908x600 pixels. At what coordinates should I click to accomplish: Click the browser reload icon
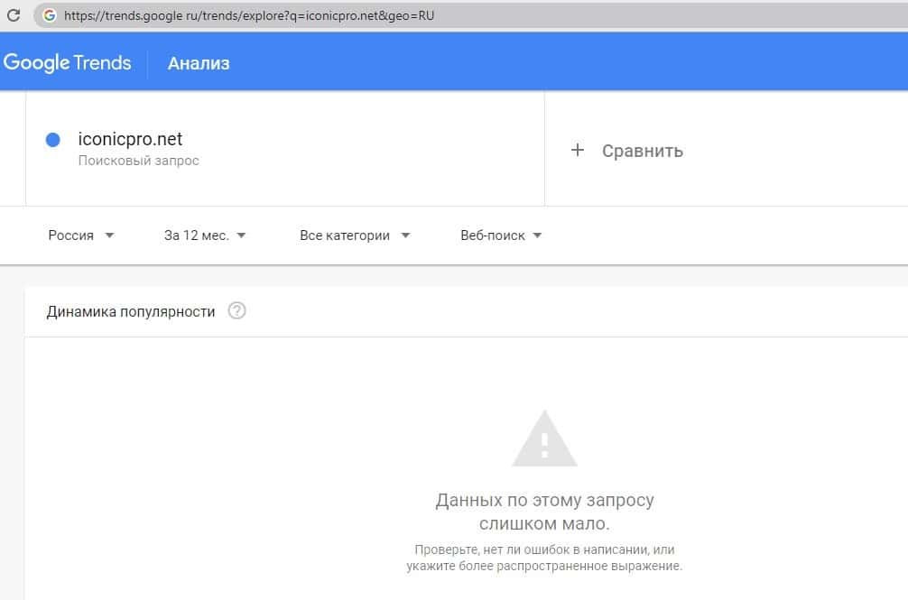tap(14, 15)
